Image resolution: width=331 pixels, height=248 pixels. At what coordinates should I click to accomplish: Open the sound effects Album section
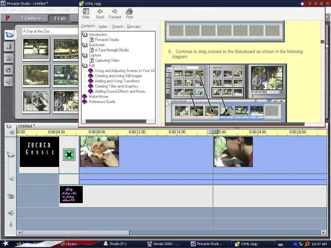coord(9,82)
